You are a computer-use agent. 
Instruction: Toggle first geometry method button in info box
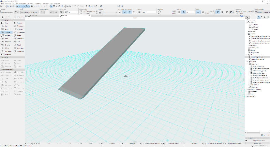coord(51,12)
